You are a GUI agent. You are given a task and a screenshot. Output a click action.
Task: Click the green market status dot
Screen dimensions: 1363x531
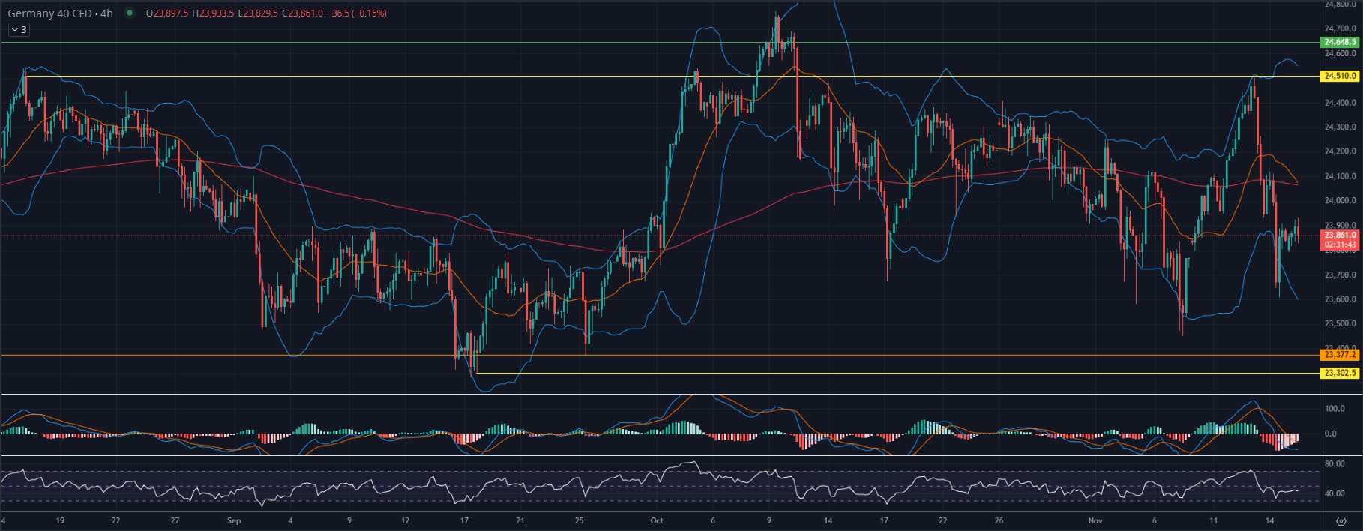tap(131, 13)
